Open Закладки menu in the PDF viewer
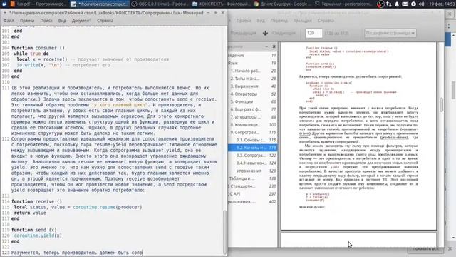The height and width of the screenshot is (257, 456). [302, 21]
